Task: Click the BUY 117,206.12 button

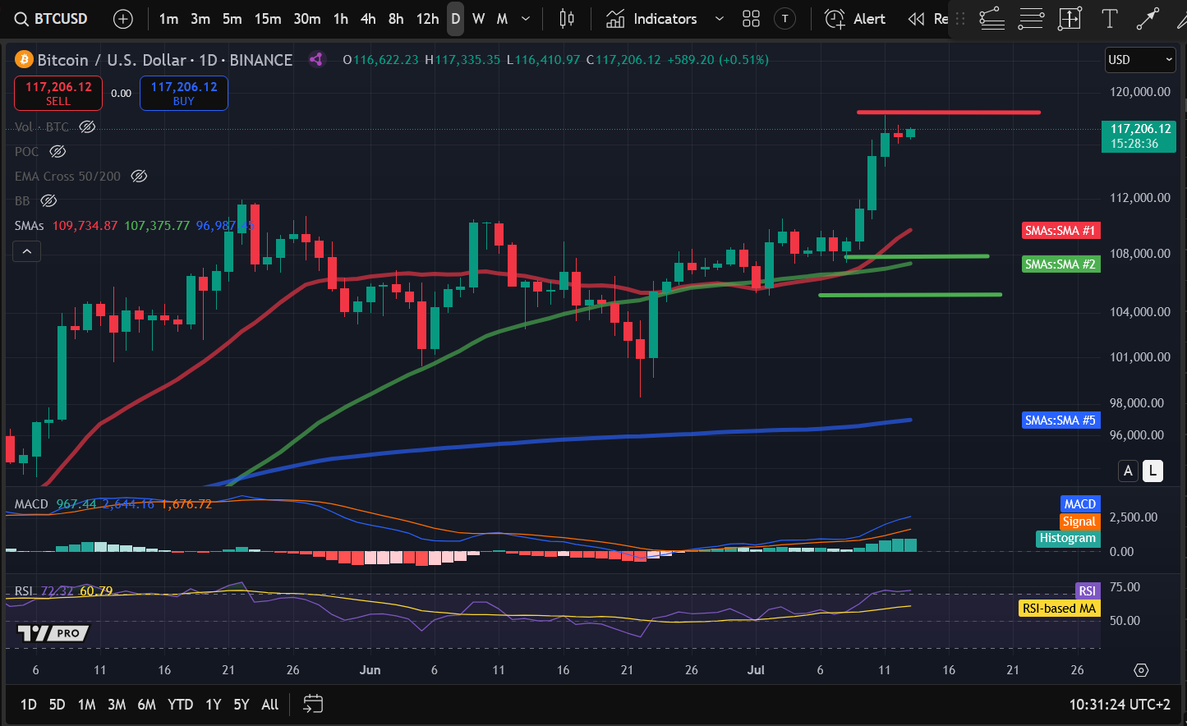Action: (184, 93)
